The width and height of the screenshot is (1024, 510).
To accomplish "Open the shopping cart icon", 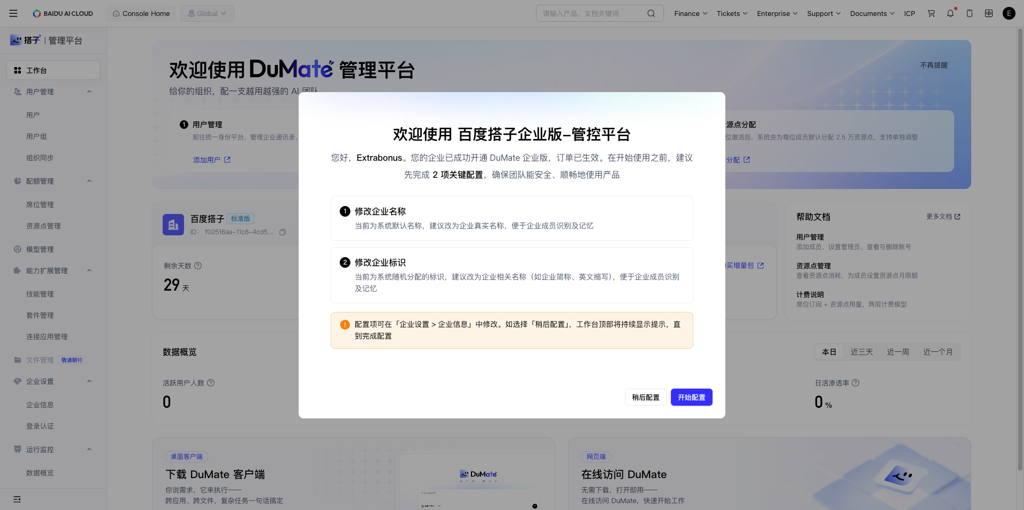I will click(x=931, y=13).
